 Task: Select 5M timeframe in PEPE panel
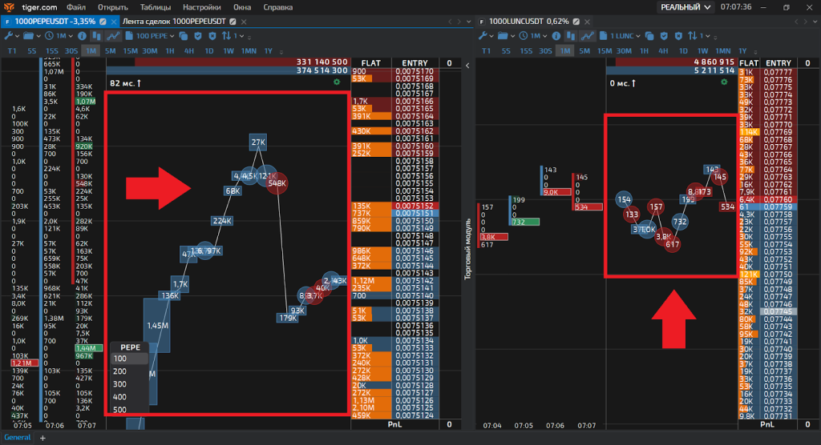pyautogui.click(x=110, y=50)
